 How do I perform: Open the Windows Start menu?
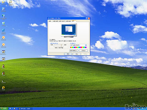pos(4,108)
